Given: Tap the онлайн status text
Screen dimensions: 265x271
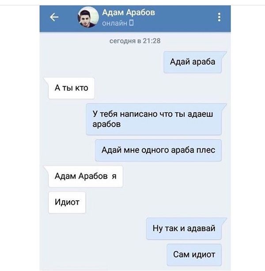Looking at the screenshot, I should coord(114,23).
